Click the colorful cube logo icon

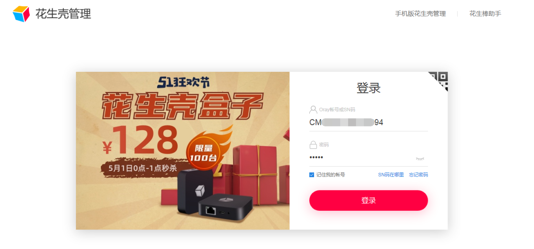tap(21, 14)
